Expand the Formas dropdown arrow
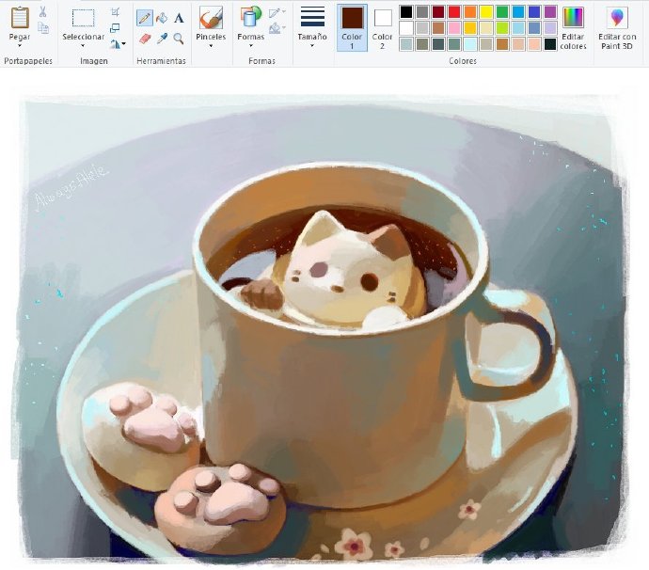This screenshot has height=570, width=649. pyautogui.click(x=251, y=45)
